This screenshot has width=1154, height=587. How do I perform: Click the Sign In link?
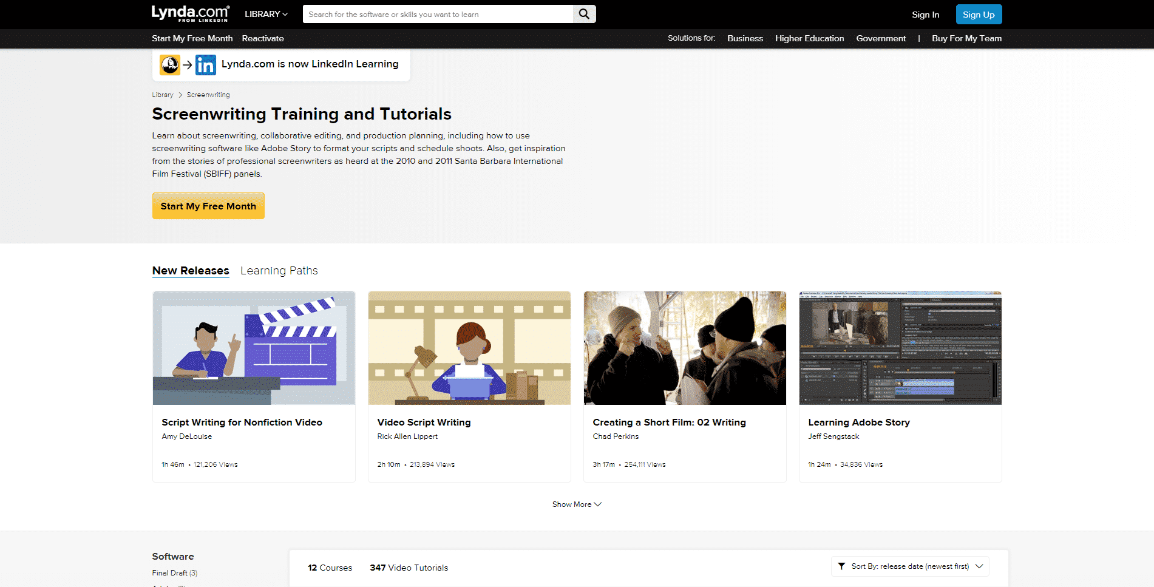click(925, 15)
